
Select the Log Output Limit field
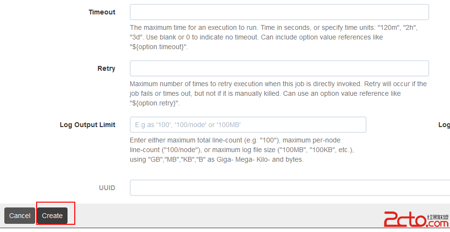click(x=248, y=125)
